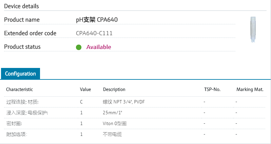Click the pH支架 CPA640 product name
This screenshot has height=144, width=271.
[97, 20]
